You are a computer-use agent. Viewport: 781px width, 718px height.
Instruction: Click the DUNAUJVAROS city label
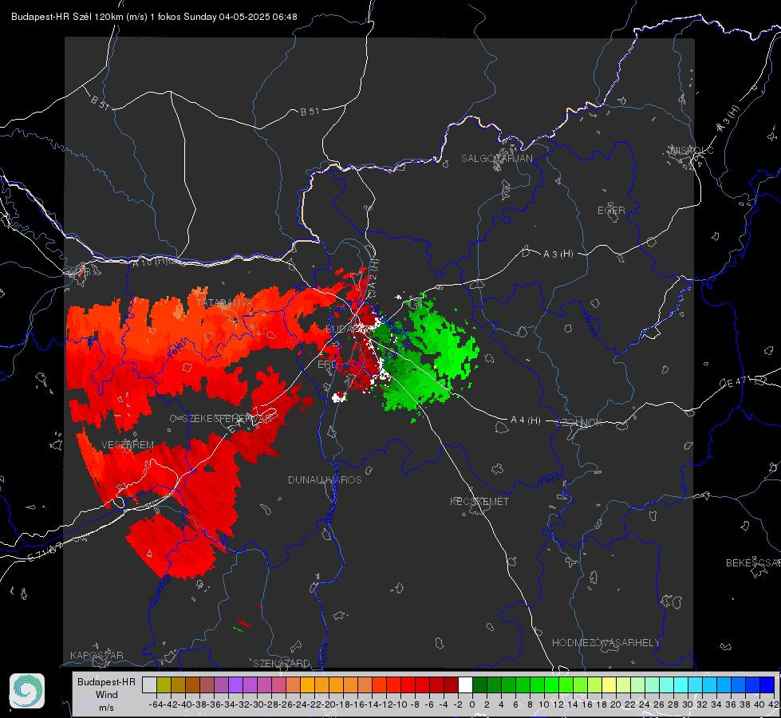pos(325,479)
